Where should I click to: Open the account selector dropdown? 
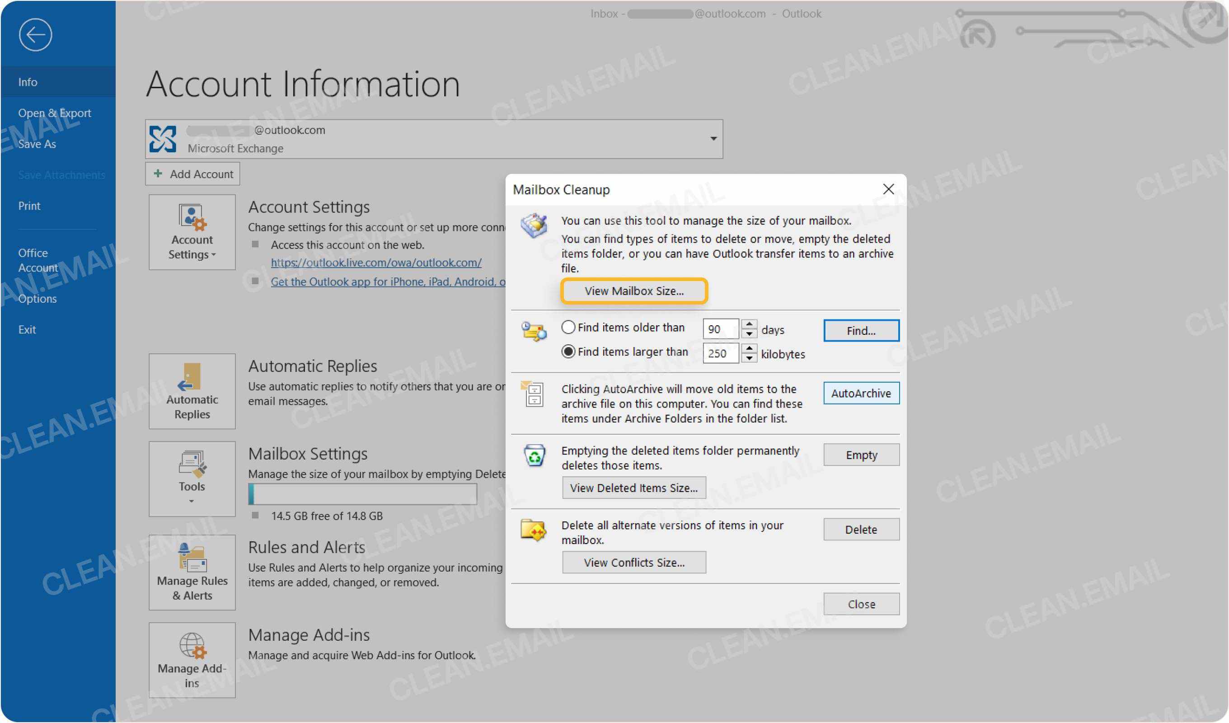[713, 138]
